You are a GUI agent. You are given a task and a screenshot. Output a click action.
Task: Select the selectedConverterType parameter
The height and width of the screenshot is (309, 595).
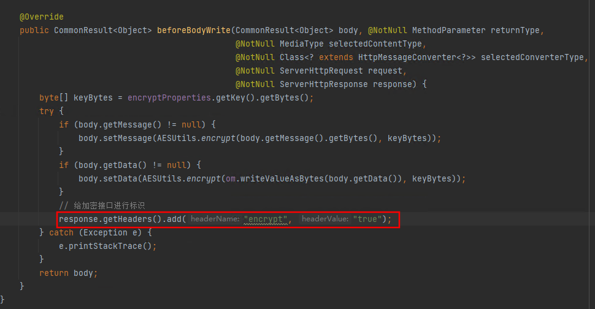[532, 57]
